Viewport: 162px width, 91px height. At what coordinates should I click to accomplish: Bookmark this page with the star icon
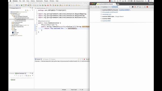(130, 7)
